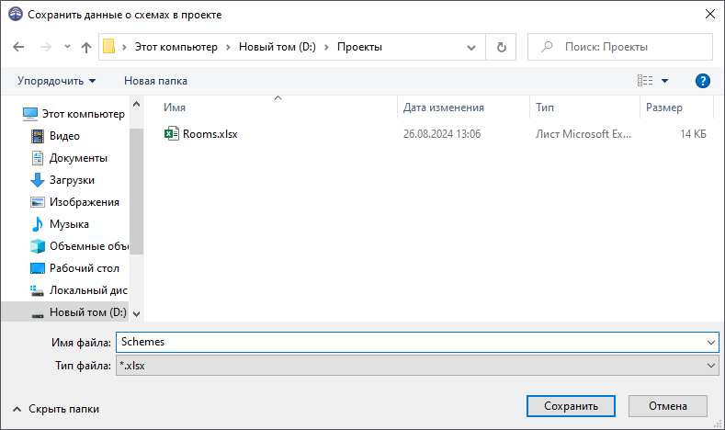
Task: Click 'Лист Microsoft Ex...' type cell
Action: click(583, 134)
